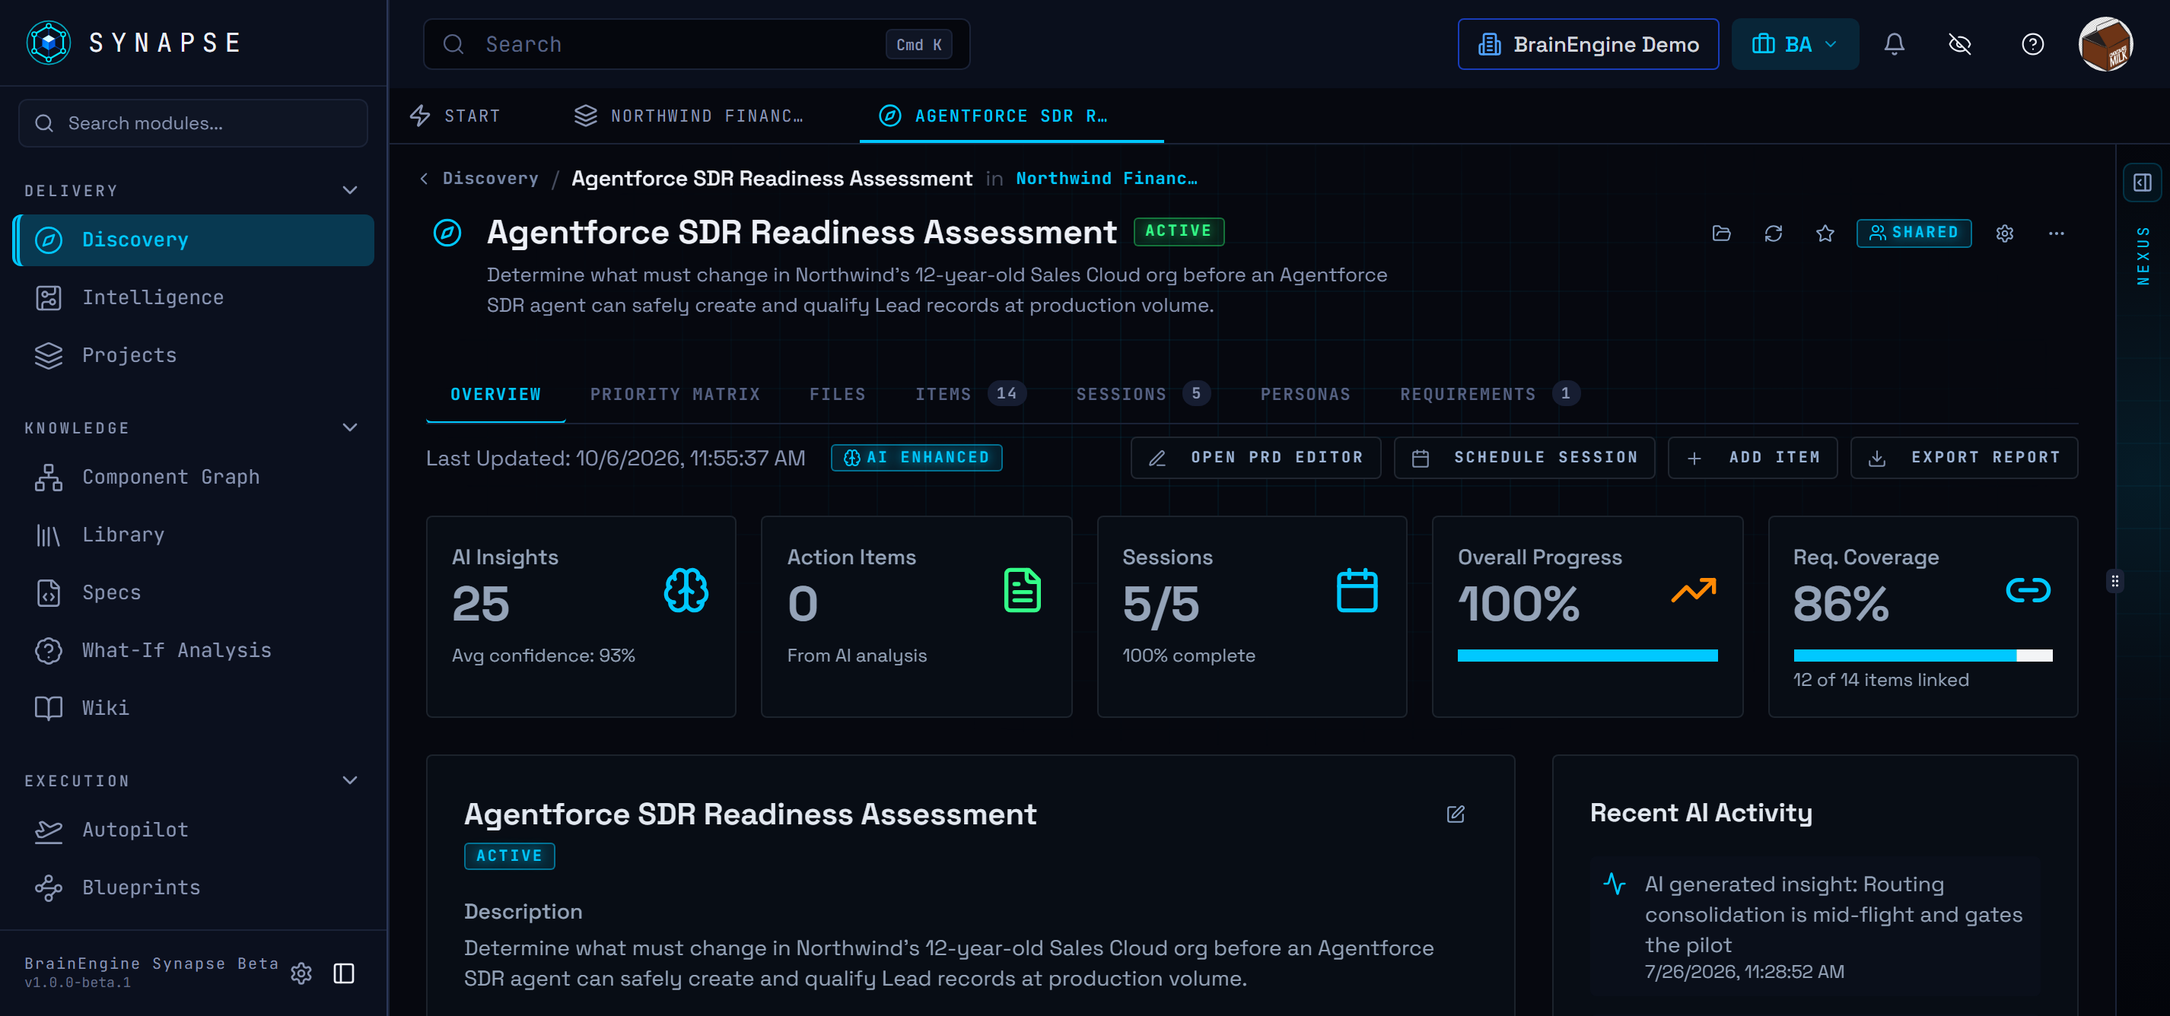Open What-If Analysis

[194, 650]
